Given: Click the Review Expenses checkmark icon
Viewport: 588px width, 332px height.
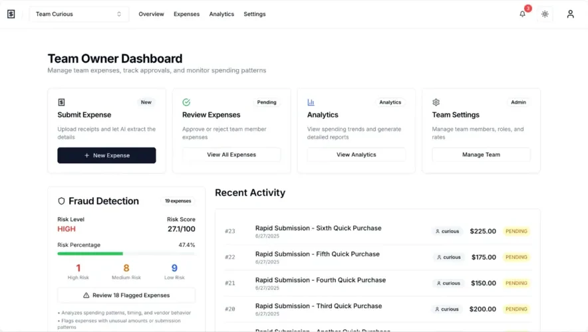Looking at the screenshot, I should point(186,102).
